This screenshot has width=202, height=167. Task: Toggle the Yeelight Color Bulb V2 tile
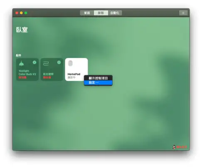(x=27, y=69)
